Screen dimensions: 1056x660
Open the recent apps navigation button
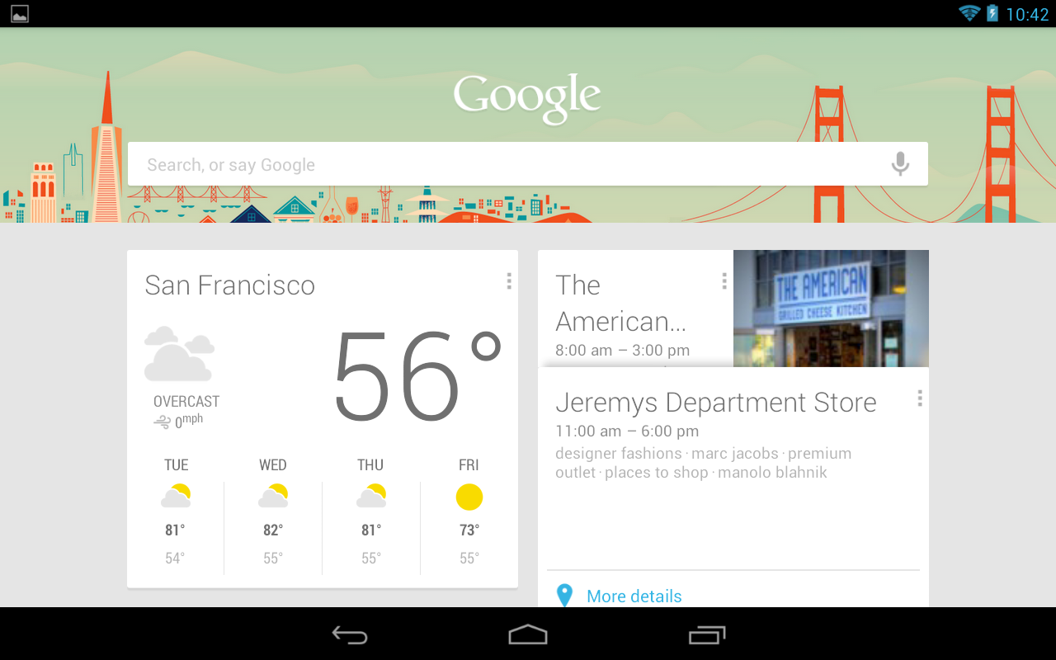tap(707, 634)
